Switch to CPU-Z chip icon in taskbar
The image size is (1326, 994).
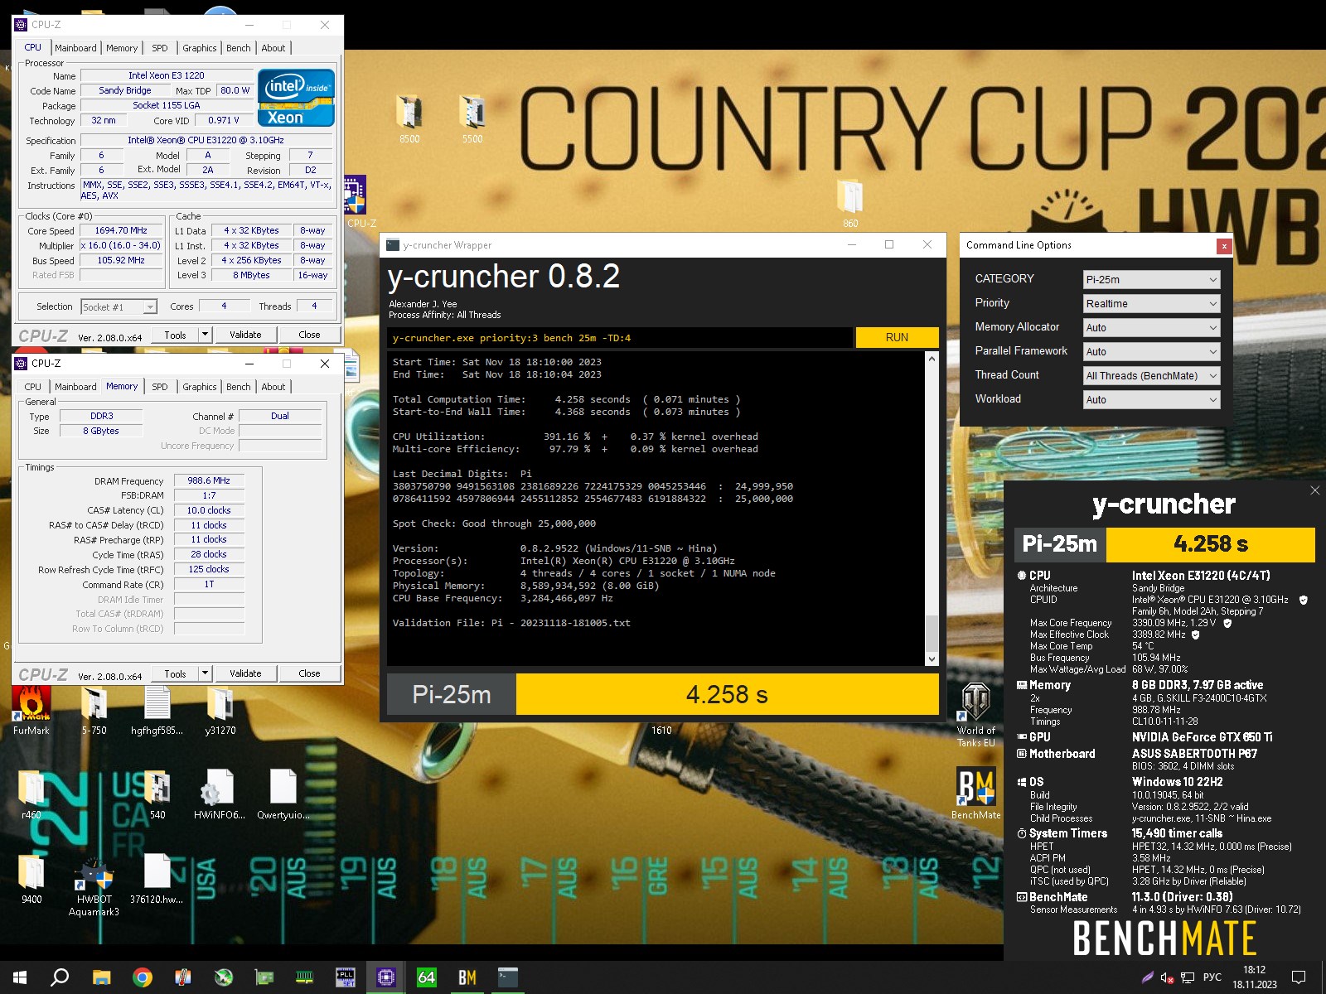pos(386,977)
